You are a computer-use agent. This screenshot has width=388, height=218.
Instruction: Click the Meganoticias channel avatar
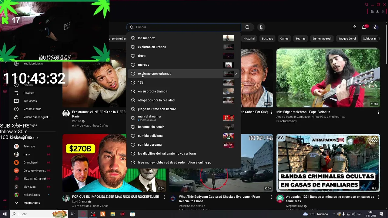tap(280, 198)
